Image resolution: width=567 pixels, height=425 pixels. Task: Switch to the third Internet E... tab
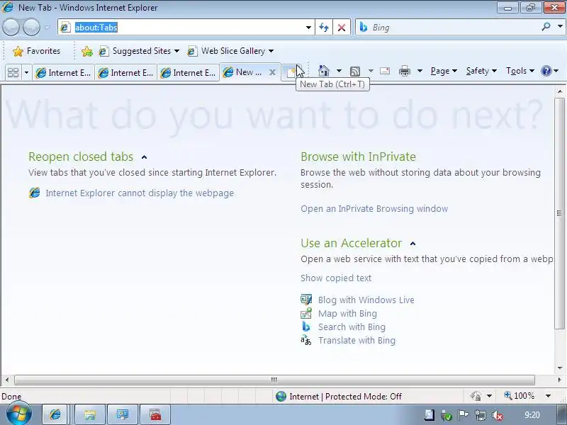pyautogui.click(x=188, y=73)
